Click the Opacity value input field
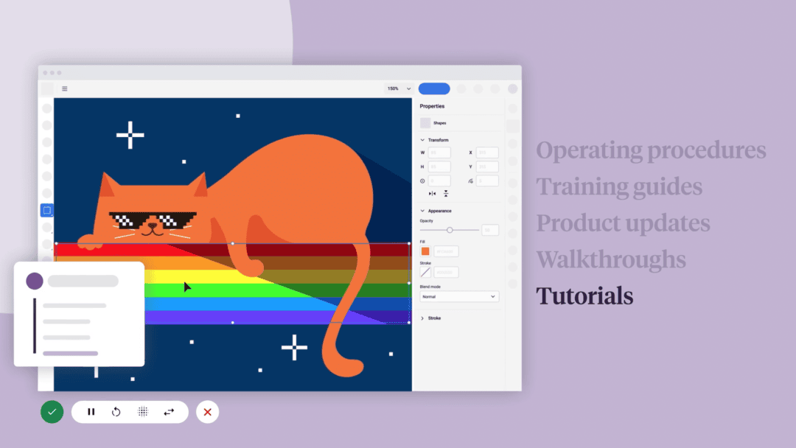This screenshot has height=448, width=796. [490, 230]
